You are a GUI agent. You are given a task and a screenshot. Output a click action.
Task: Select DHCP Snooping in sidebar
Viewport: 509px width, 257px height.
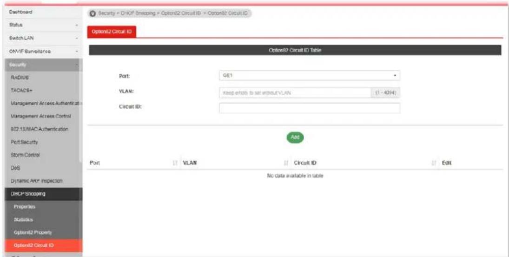44,194
